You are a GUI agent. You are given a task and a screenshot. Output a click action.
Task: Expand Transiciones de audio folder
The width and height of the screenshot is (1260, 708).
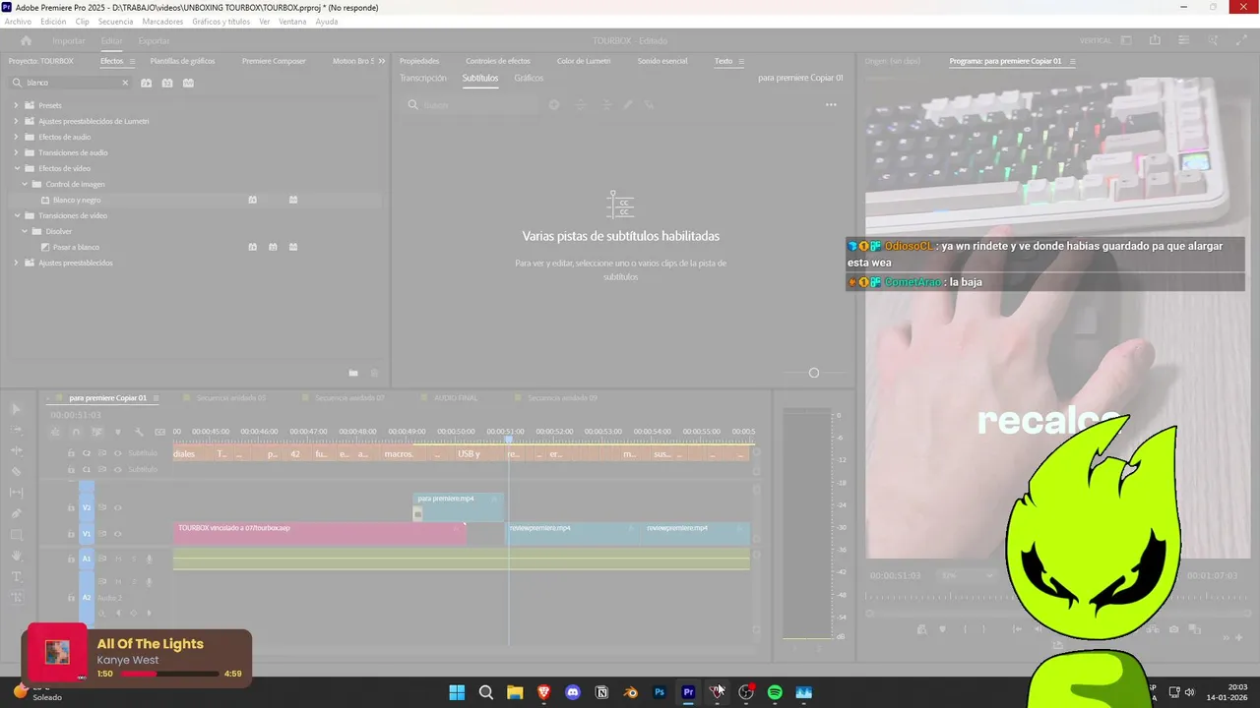(16, 152)
